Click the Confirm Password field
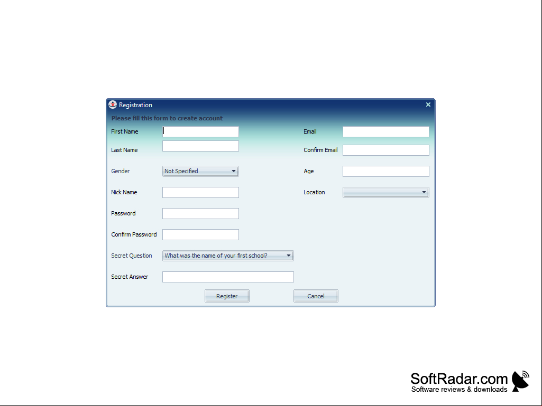Viewport: 542px width, 406px height. [x=200, y=234]
